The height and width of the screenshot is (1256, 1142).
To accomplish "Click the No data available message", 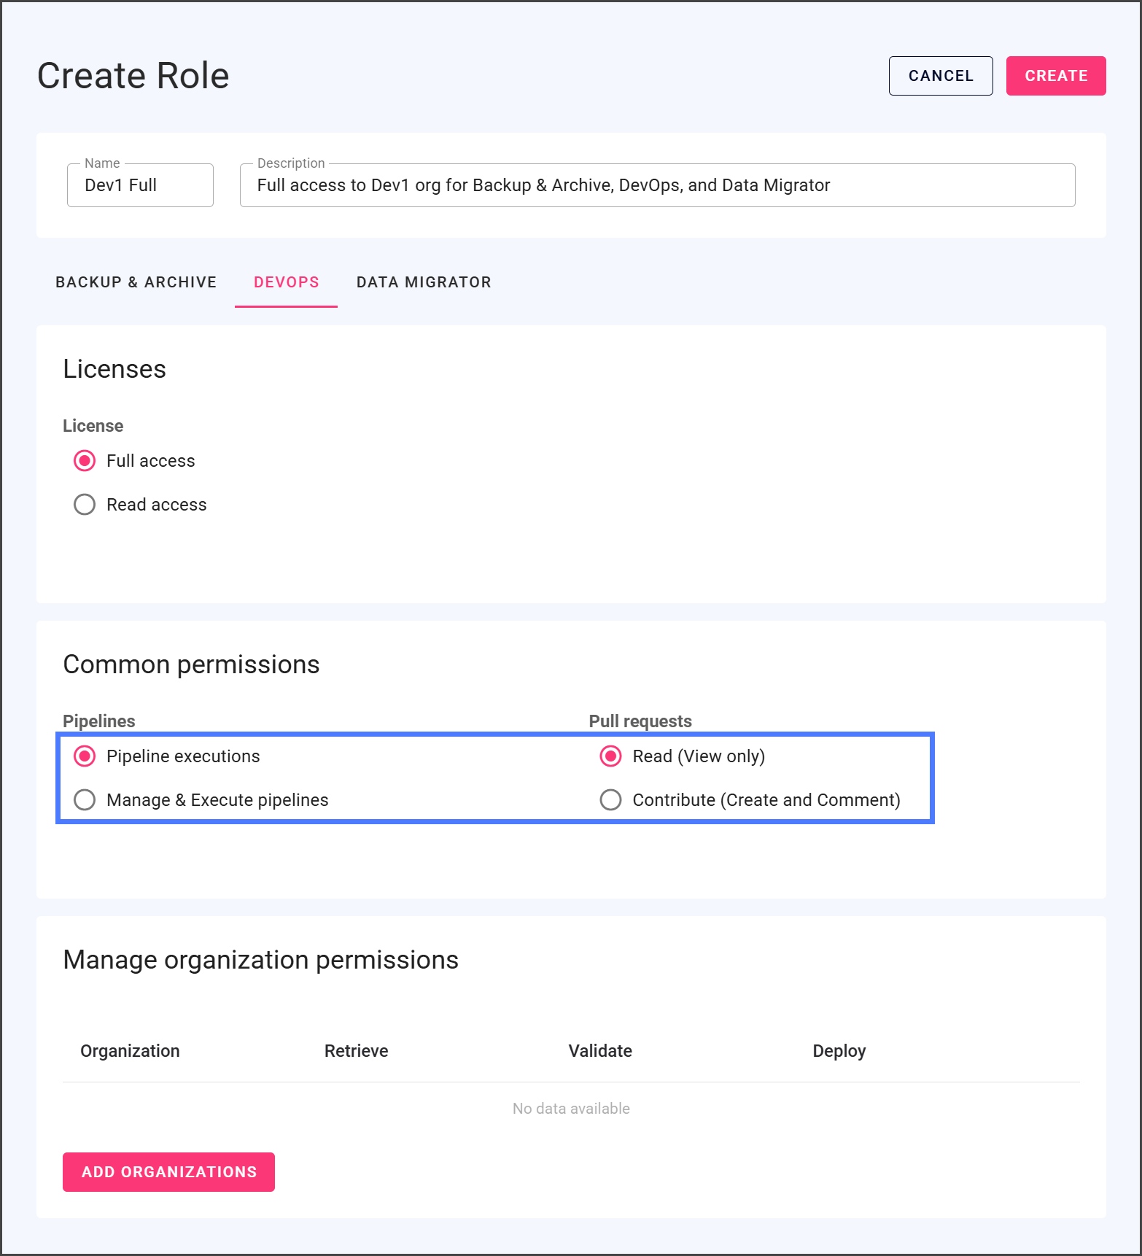I will coord(571,1109).
